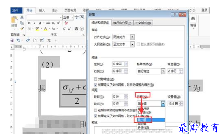Click the line spacing 行距 dropdown arrow
Image resolution: width=222 pixels, height=139 pixels.
pyautogui.click(x=163, y=104)
